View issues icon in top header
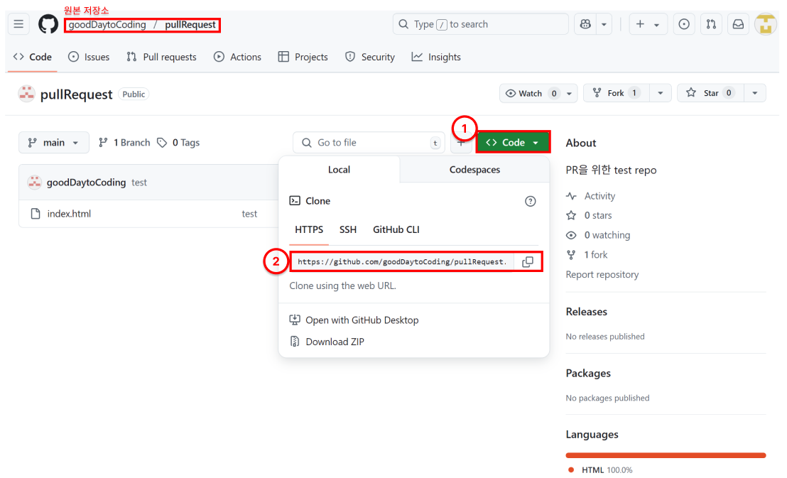The width and height of the screenshot is (787, 478). tap(683, 24)
